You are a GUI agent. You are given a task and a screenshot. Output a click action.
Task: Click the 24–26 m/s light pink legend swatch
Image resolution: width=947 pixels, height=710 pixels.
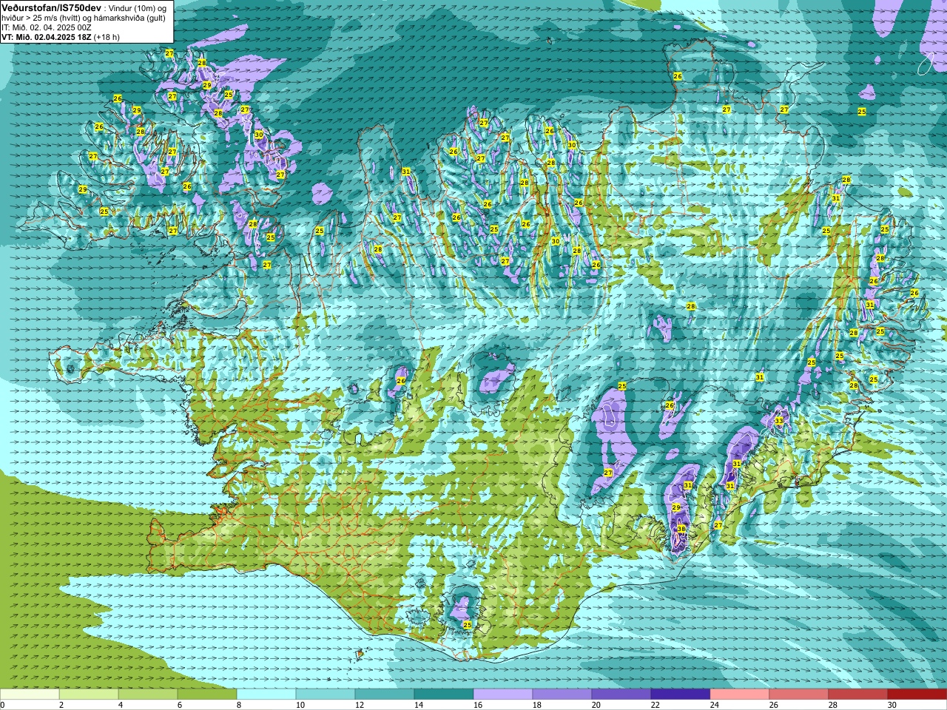pos(740,694)
